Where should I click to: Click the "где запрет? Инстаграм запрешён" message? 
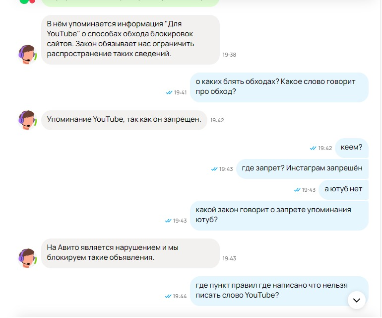pyautogui.click(x=302, y=168)
